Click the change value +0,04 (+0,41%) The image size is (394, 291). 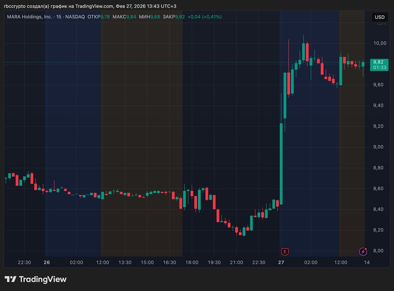click(204, 17)
